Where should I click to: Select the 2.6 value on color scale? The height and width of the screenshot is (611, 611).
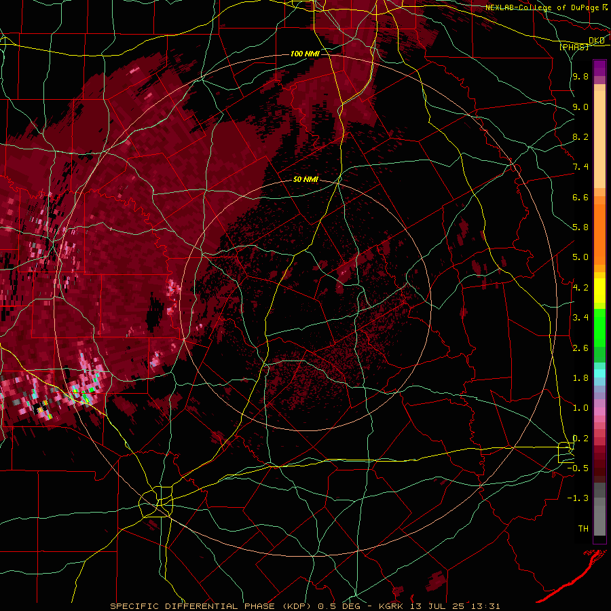(x=580, y=348)
